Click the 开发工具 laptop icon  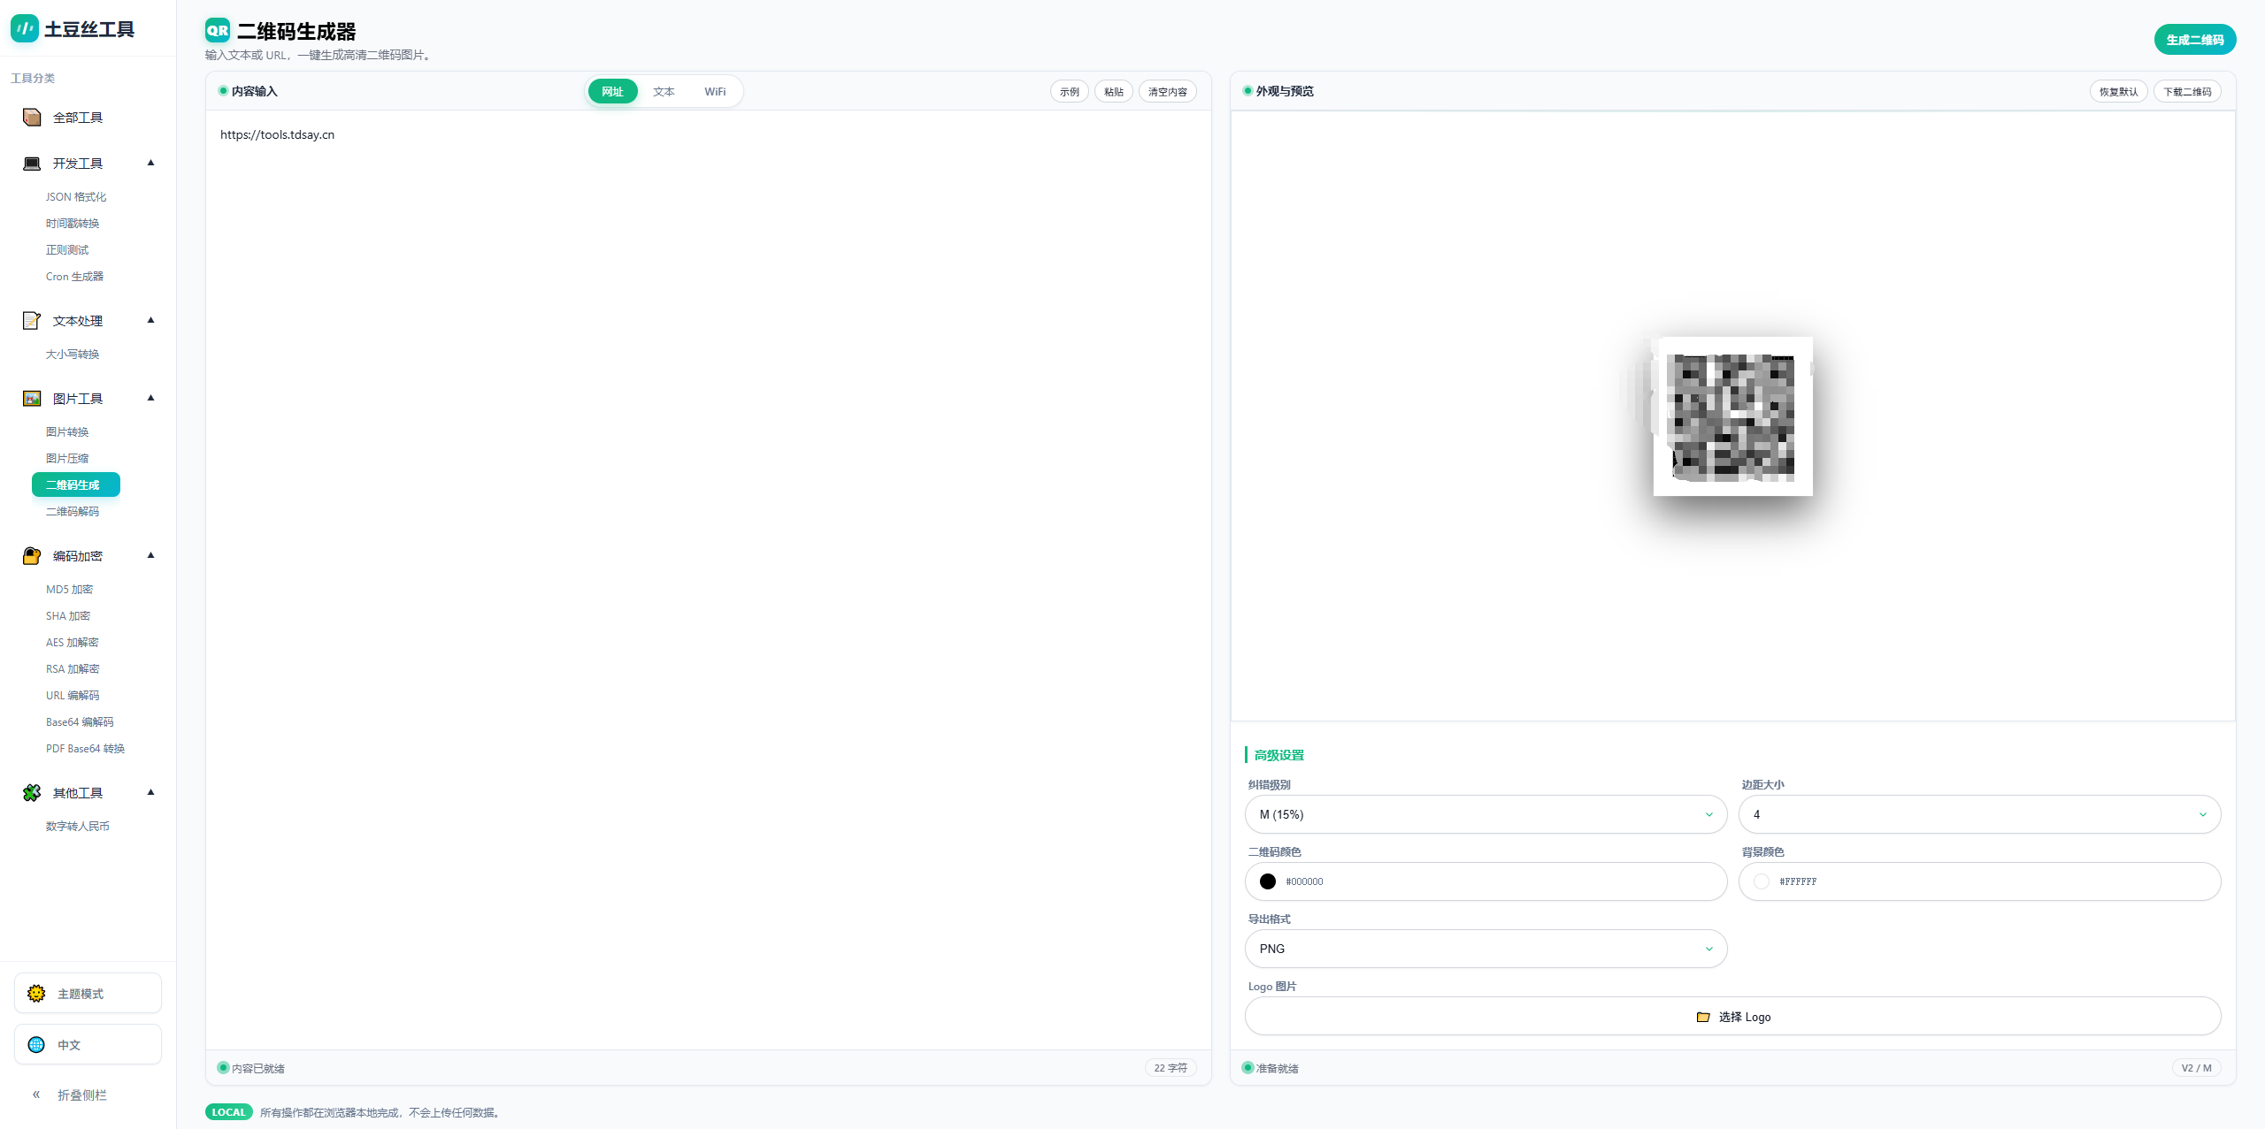(32, 164)
